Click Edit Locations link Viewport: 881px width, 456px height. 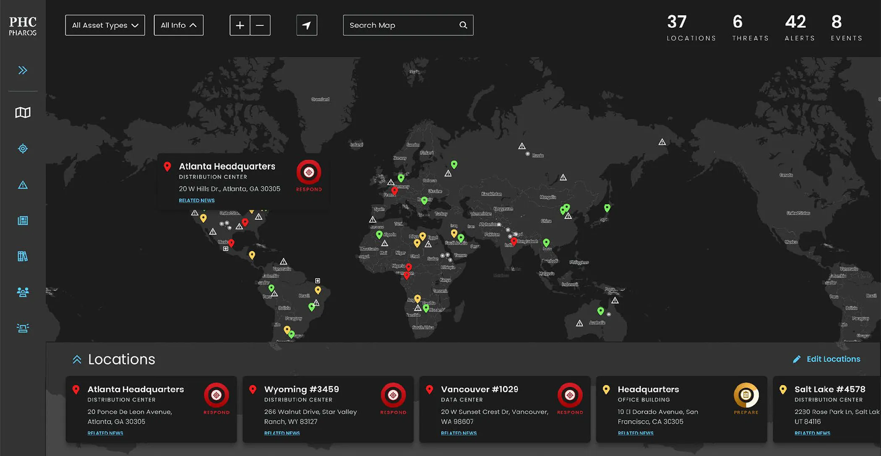click(833, 359)
